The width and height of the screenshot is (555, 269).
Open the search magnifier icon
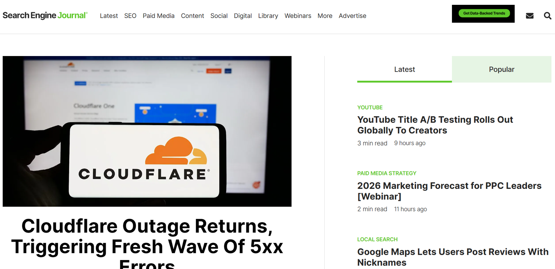pyautogui.click(x=547, y=16)
